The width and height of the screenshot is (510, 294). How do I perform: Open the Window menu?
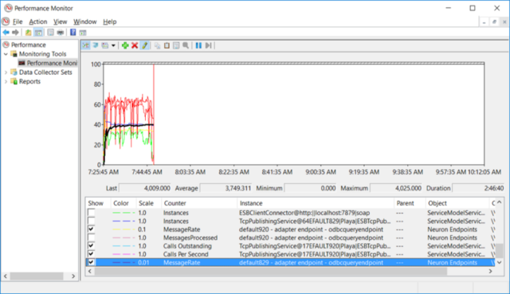85,22
